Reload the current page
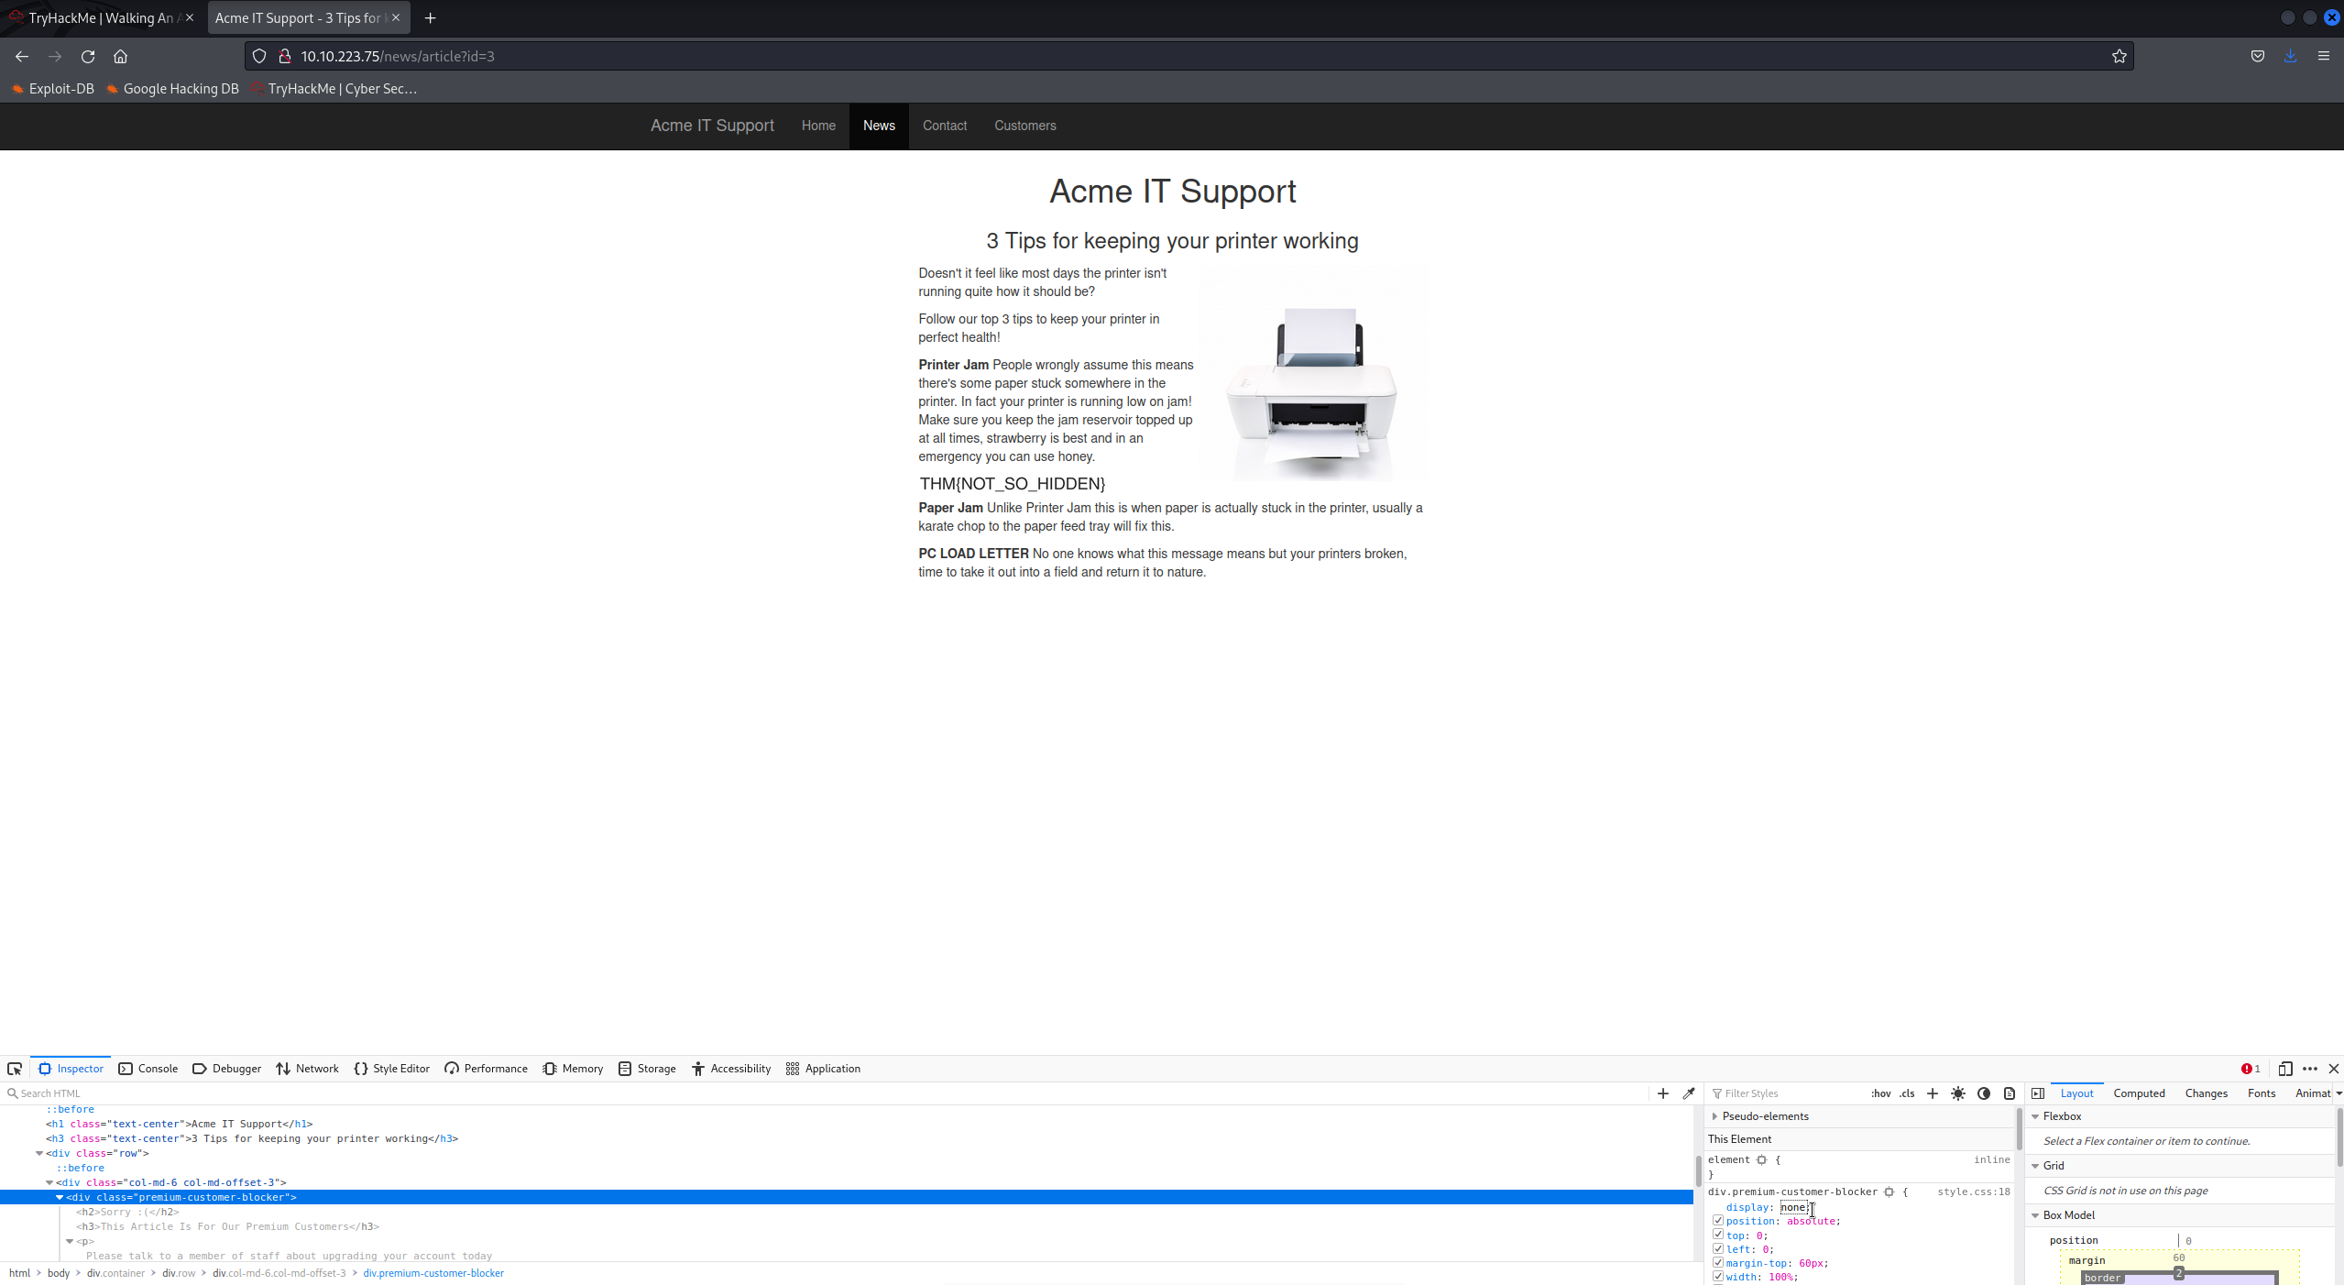The height and width of the screenshot is (1285, 2344). [x=88, y=56]
